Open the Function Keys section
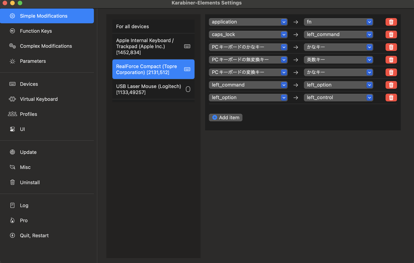414x263 pixels. click(36, 31)
